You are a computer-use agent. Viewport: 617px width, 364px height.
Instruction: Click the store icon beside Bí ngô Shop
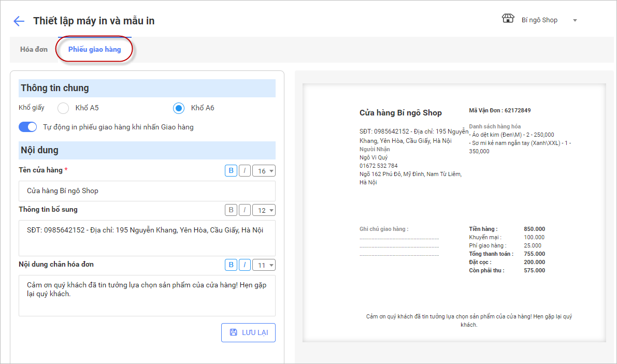(508, 19)
